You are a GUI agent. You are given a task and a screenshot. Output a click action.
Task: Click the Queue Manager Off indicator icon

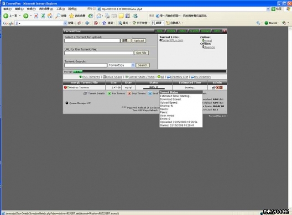coord(67,103)
